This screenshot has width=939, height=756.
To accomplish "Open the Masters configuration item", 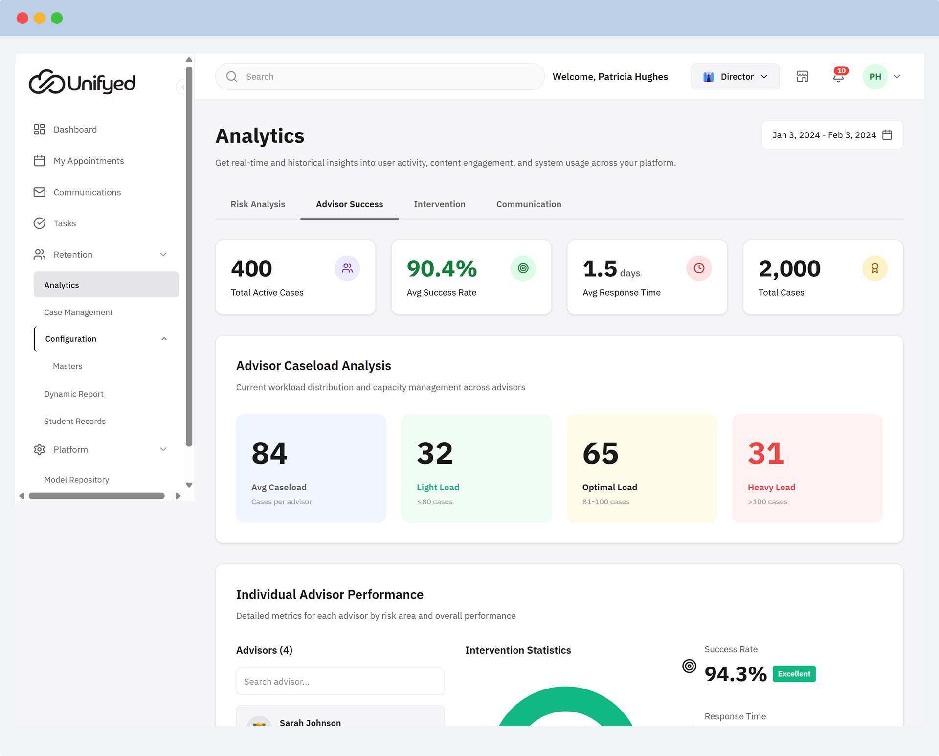I will tap(67, 366).
